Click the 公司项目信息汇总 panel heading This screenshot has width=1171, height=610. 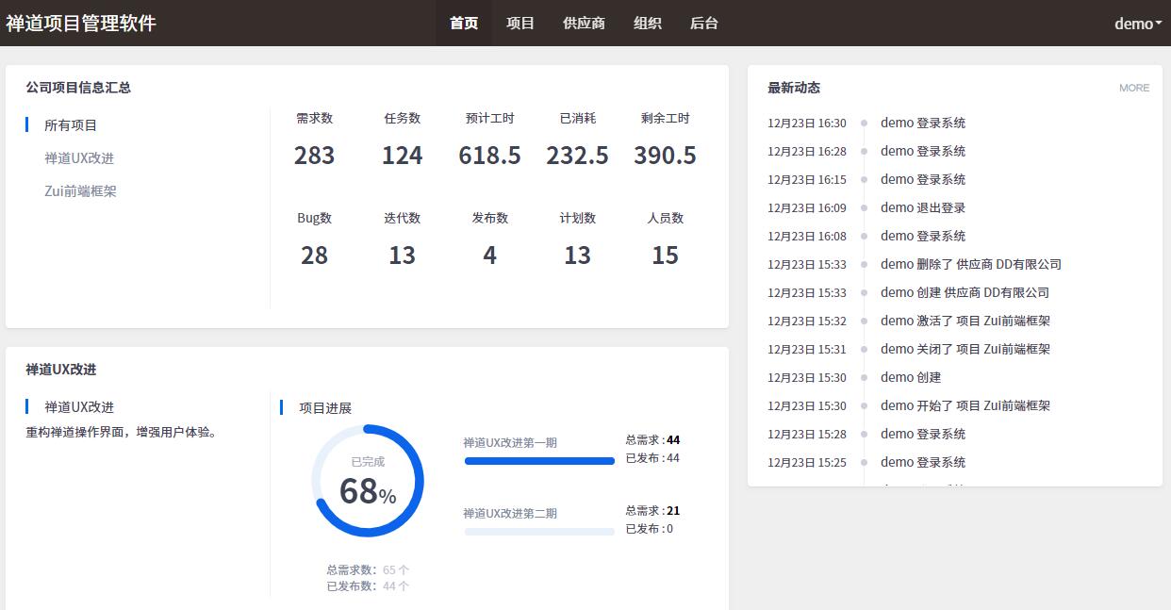coord(78,88)
